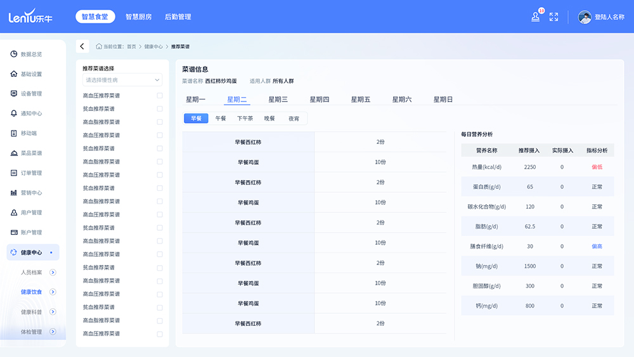This screenshot has width=634, height=357.
Task: Click 西红柿炒鸡蛋 recipe name
Action: pyautogui.click(x=221, y=81)
